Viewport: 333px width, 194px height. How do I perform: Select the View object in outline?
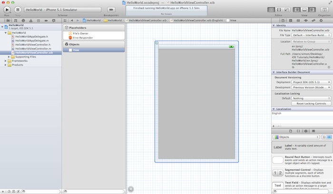(76, 50)
